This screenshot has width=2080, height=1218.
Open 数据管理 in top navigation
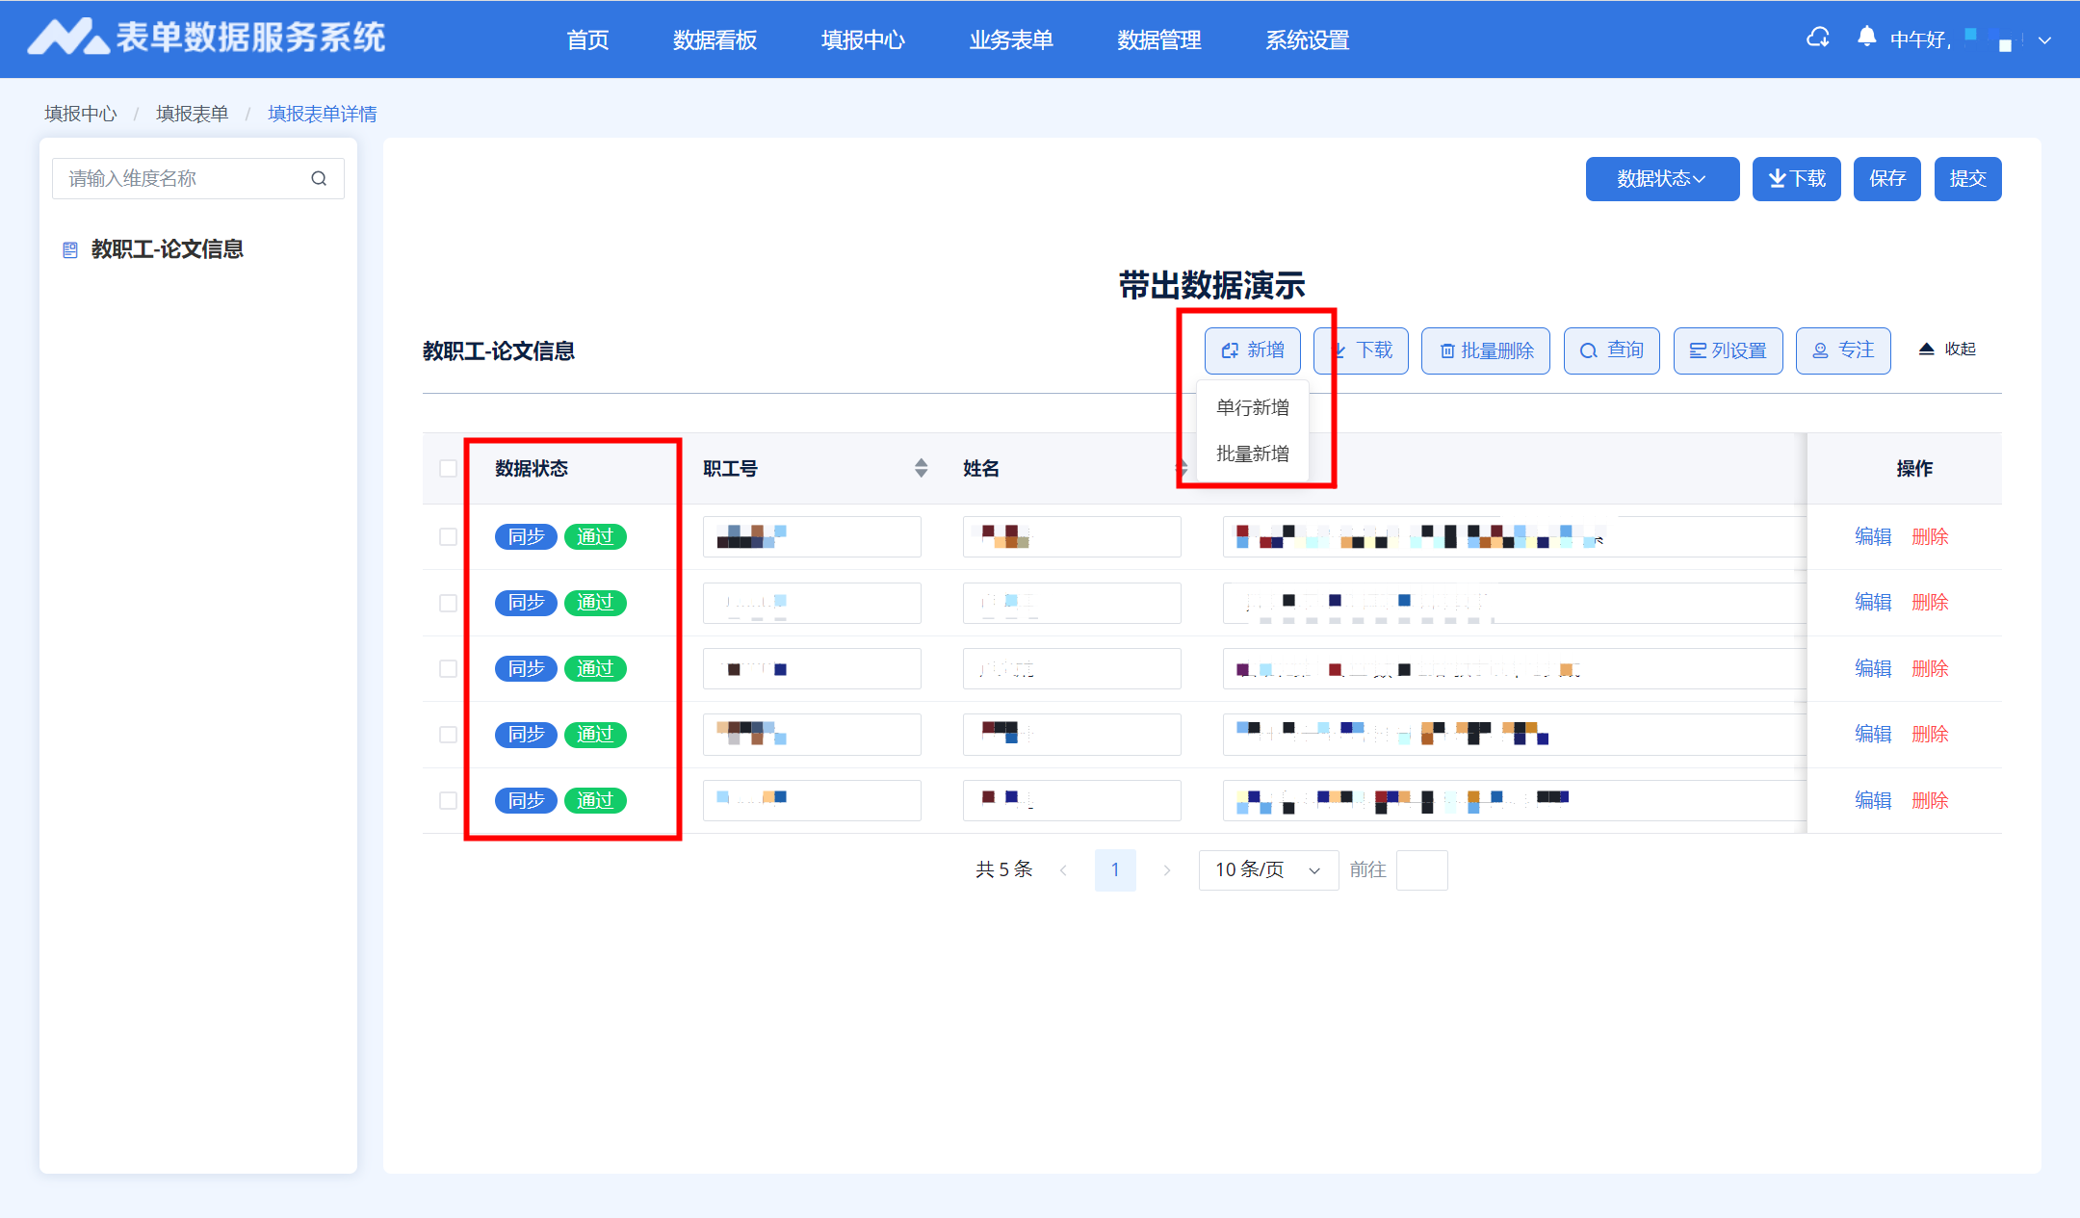[x=1159, y=40]
